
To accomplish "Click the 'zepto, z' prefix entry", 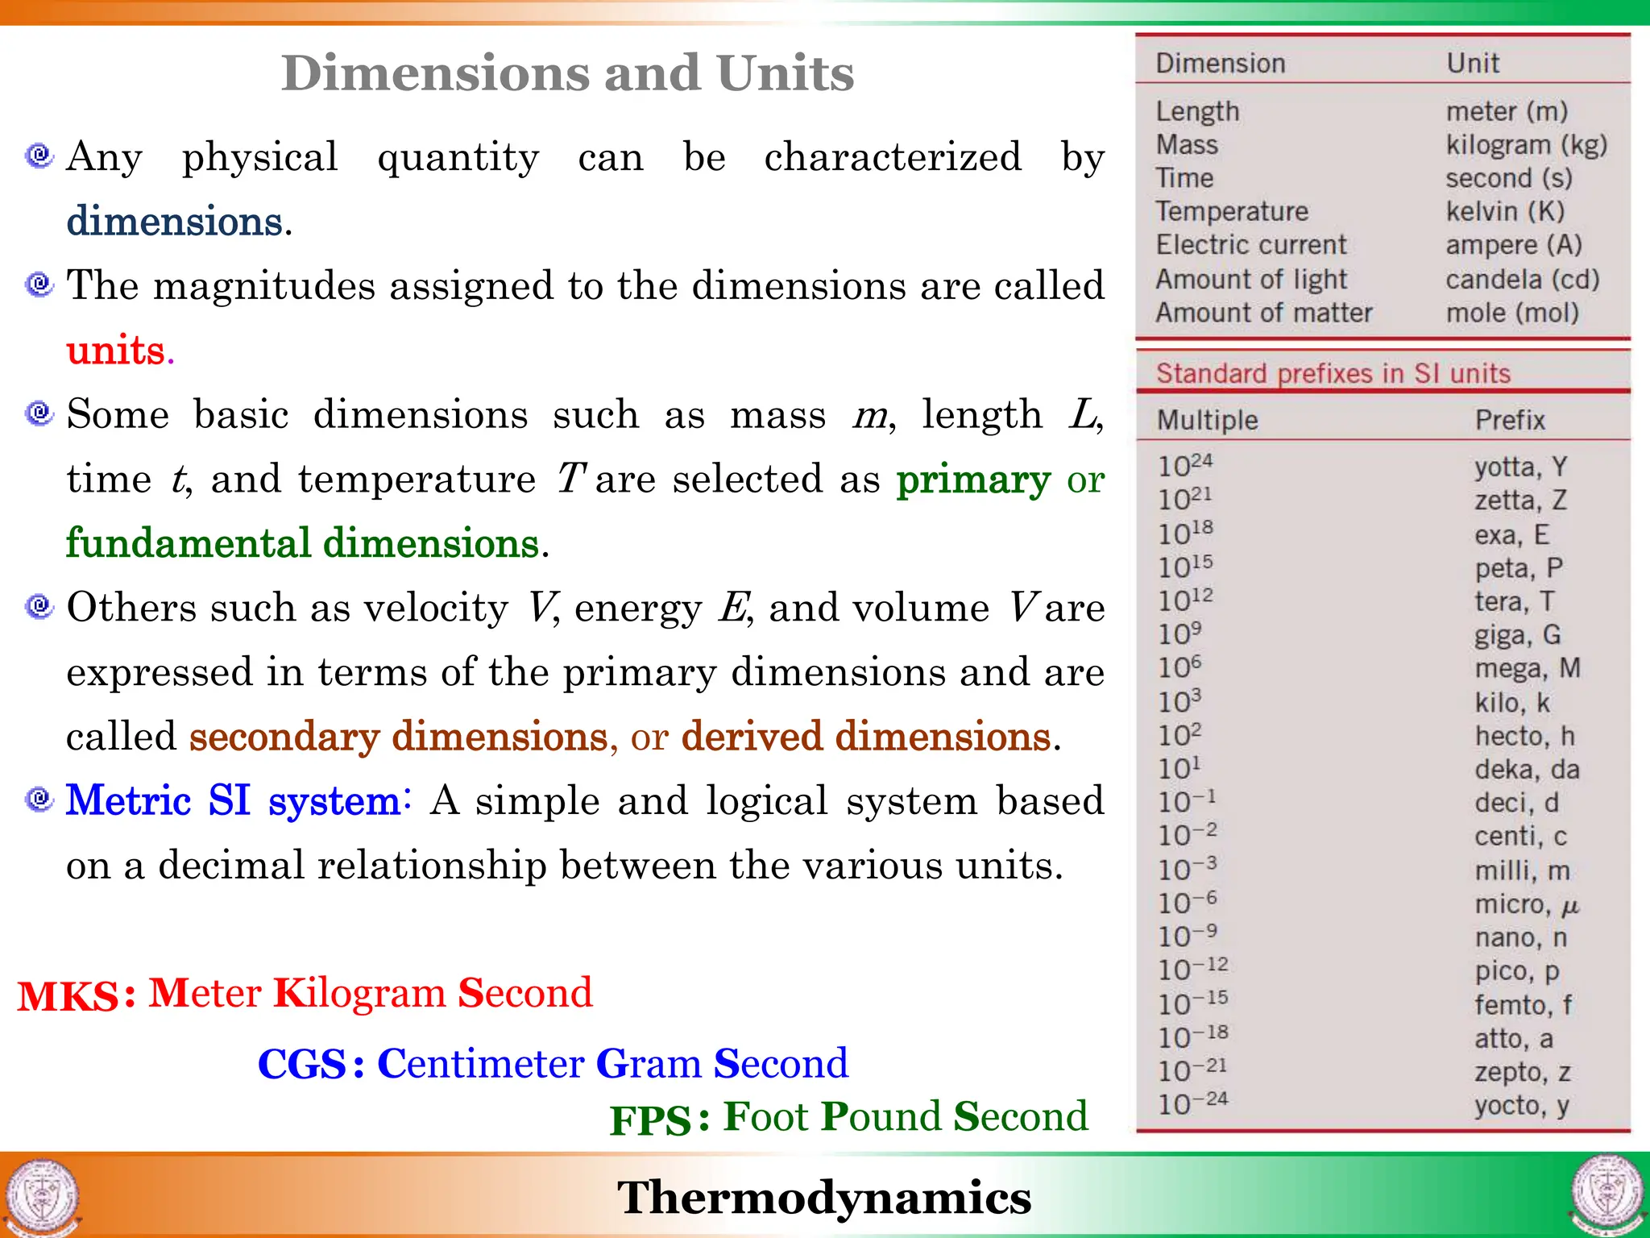I will (x=1523, y=1073).
